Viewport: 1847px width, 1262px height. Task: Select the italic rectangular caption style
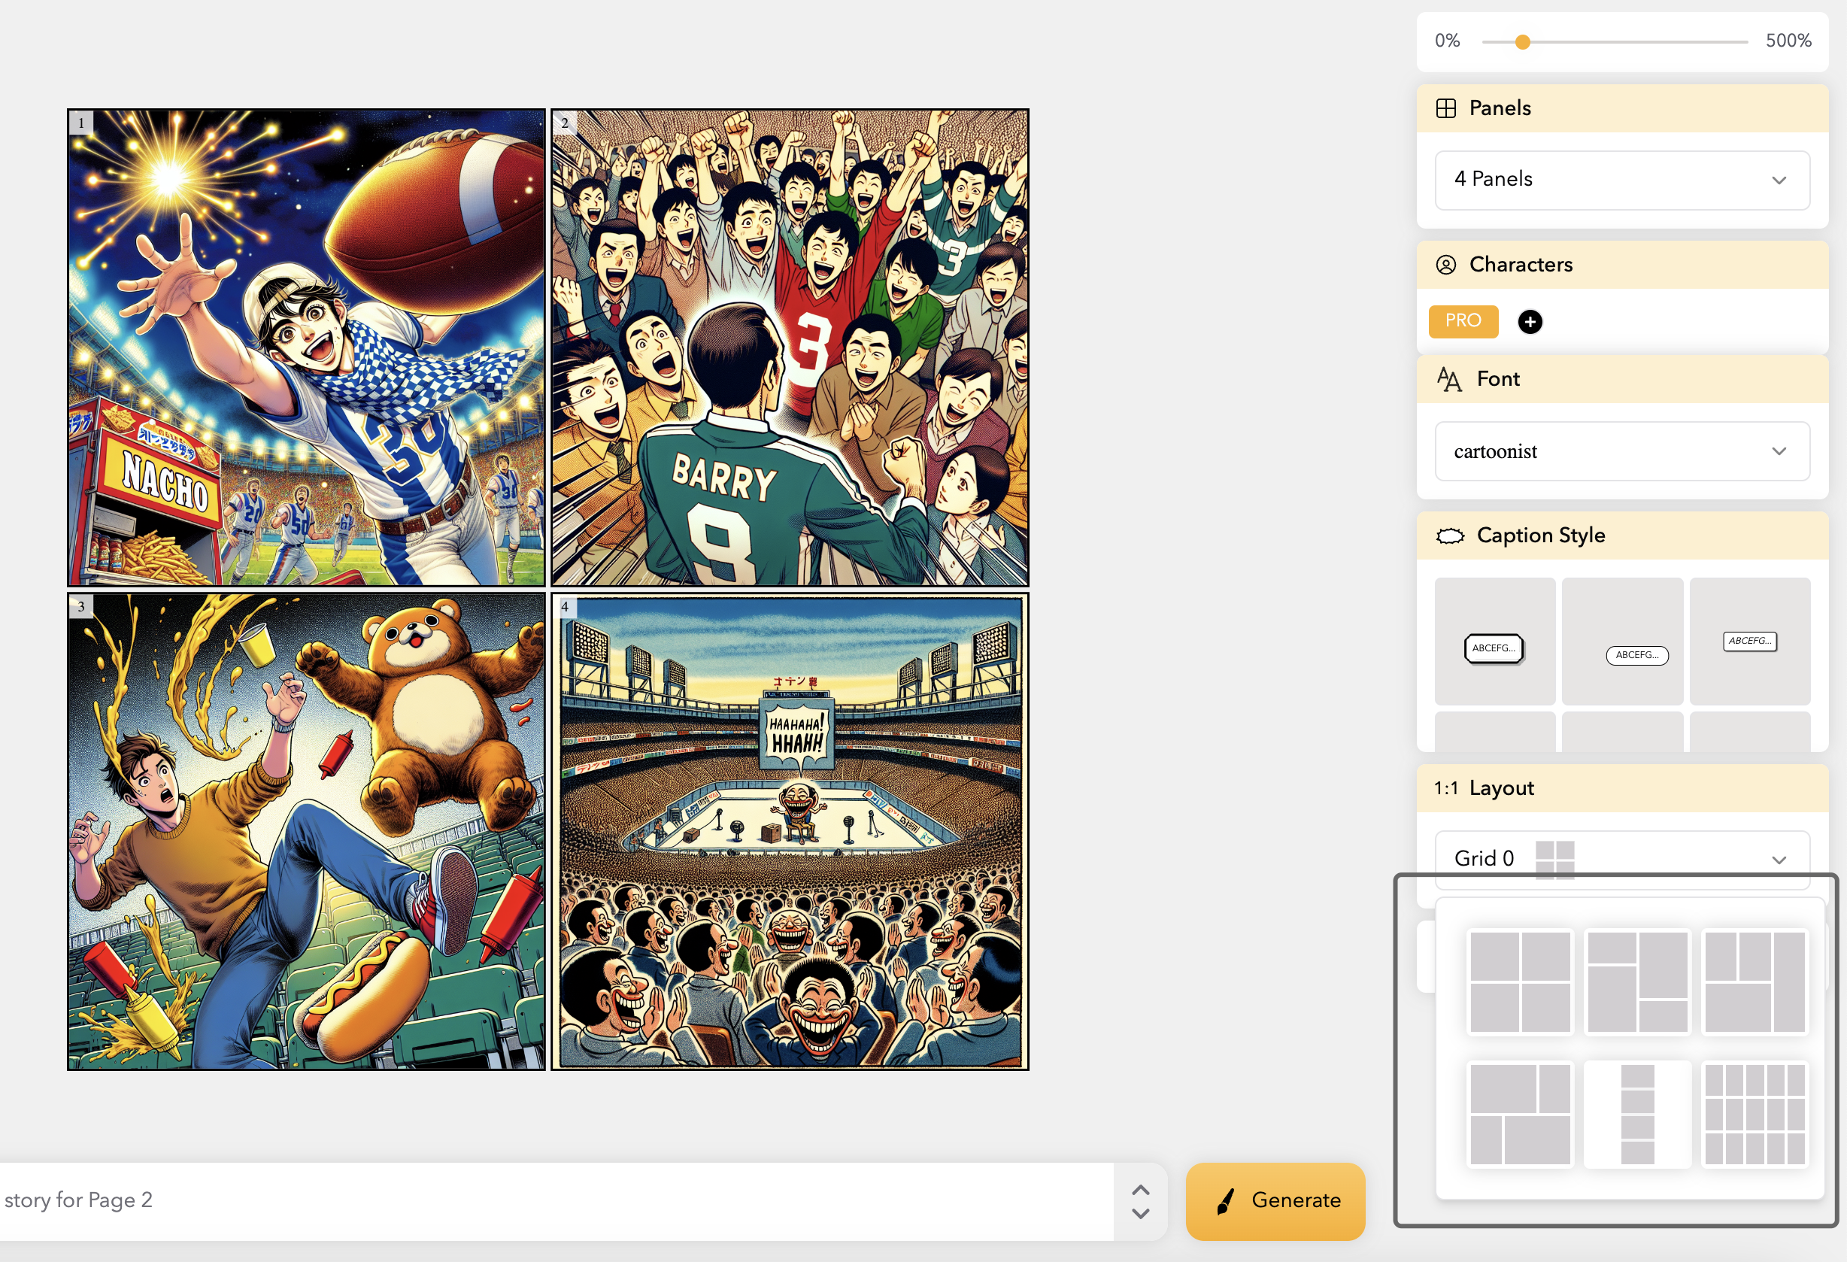click(1749, 642)
